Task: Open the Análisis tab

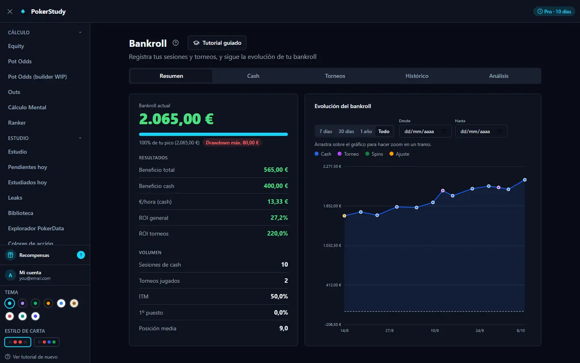Action: tap(499, 76)
